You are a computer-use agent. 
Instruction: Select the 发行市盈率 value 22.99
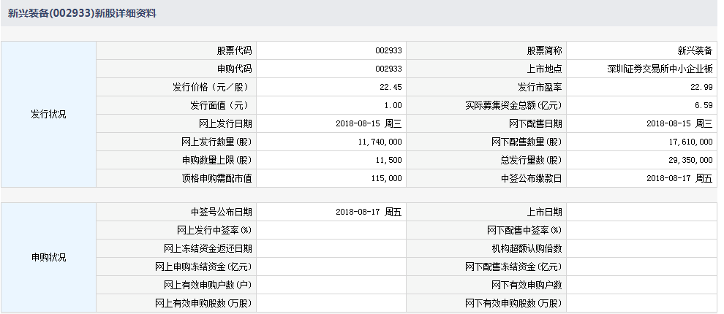[701, 88]
